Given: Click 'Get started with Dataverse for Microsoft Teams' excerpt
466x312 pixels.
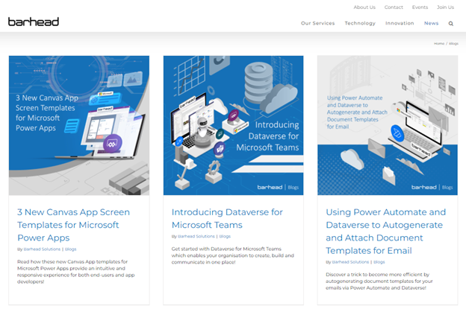Looking at the screenshot, I should coord(233,255).
